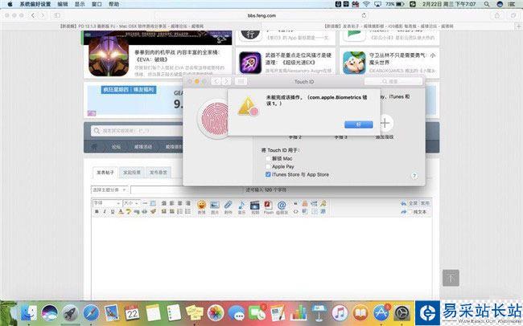Enable Touch ID for Apple Pay

(x=268, y=166)
